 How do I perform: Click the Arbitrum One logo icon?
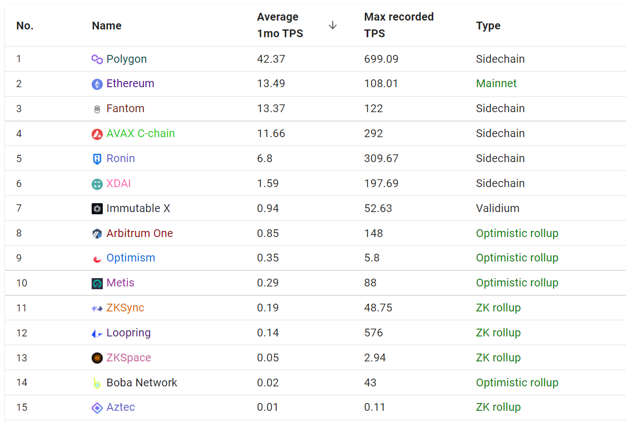[x=97, y=234]
